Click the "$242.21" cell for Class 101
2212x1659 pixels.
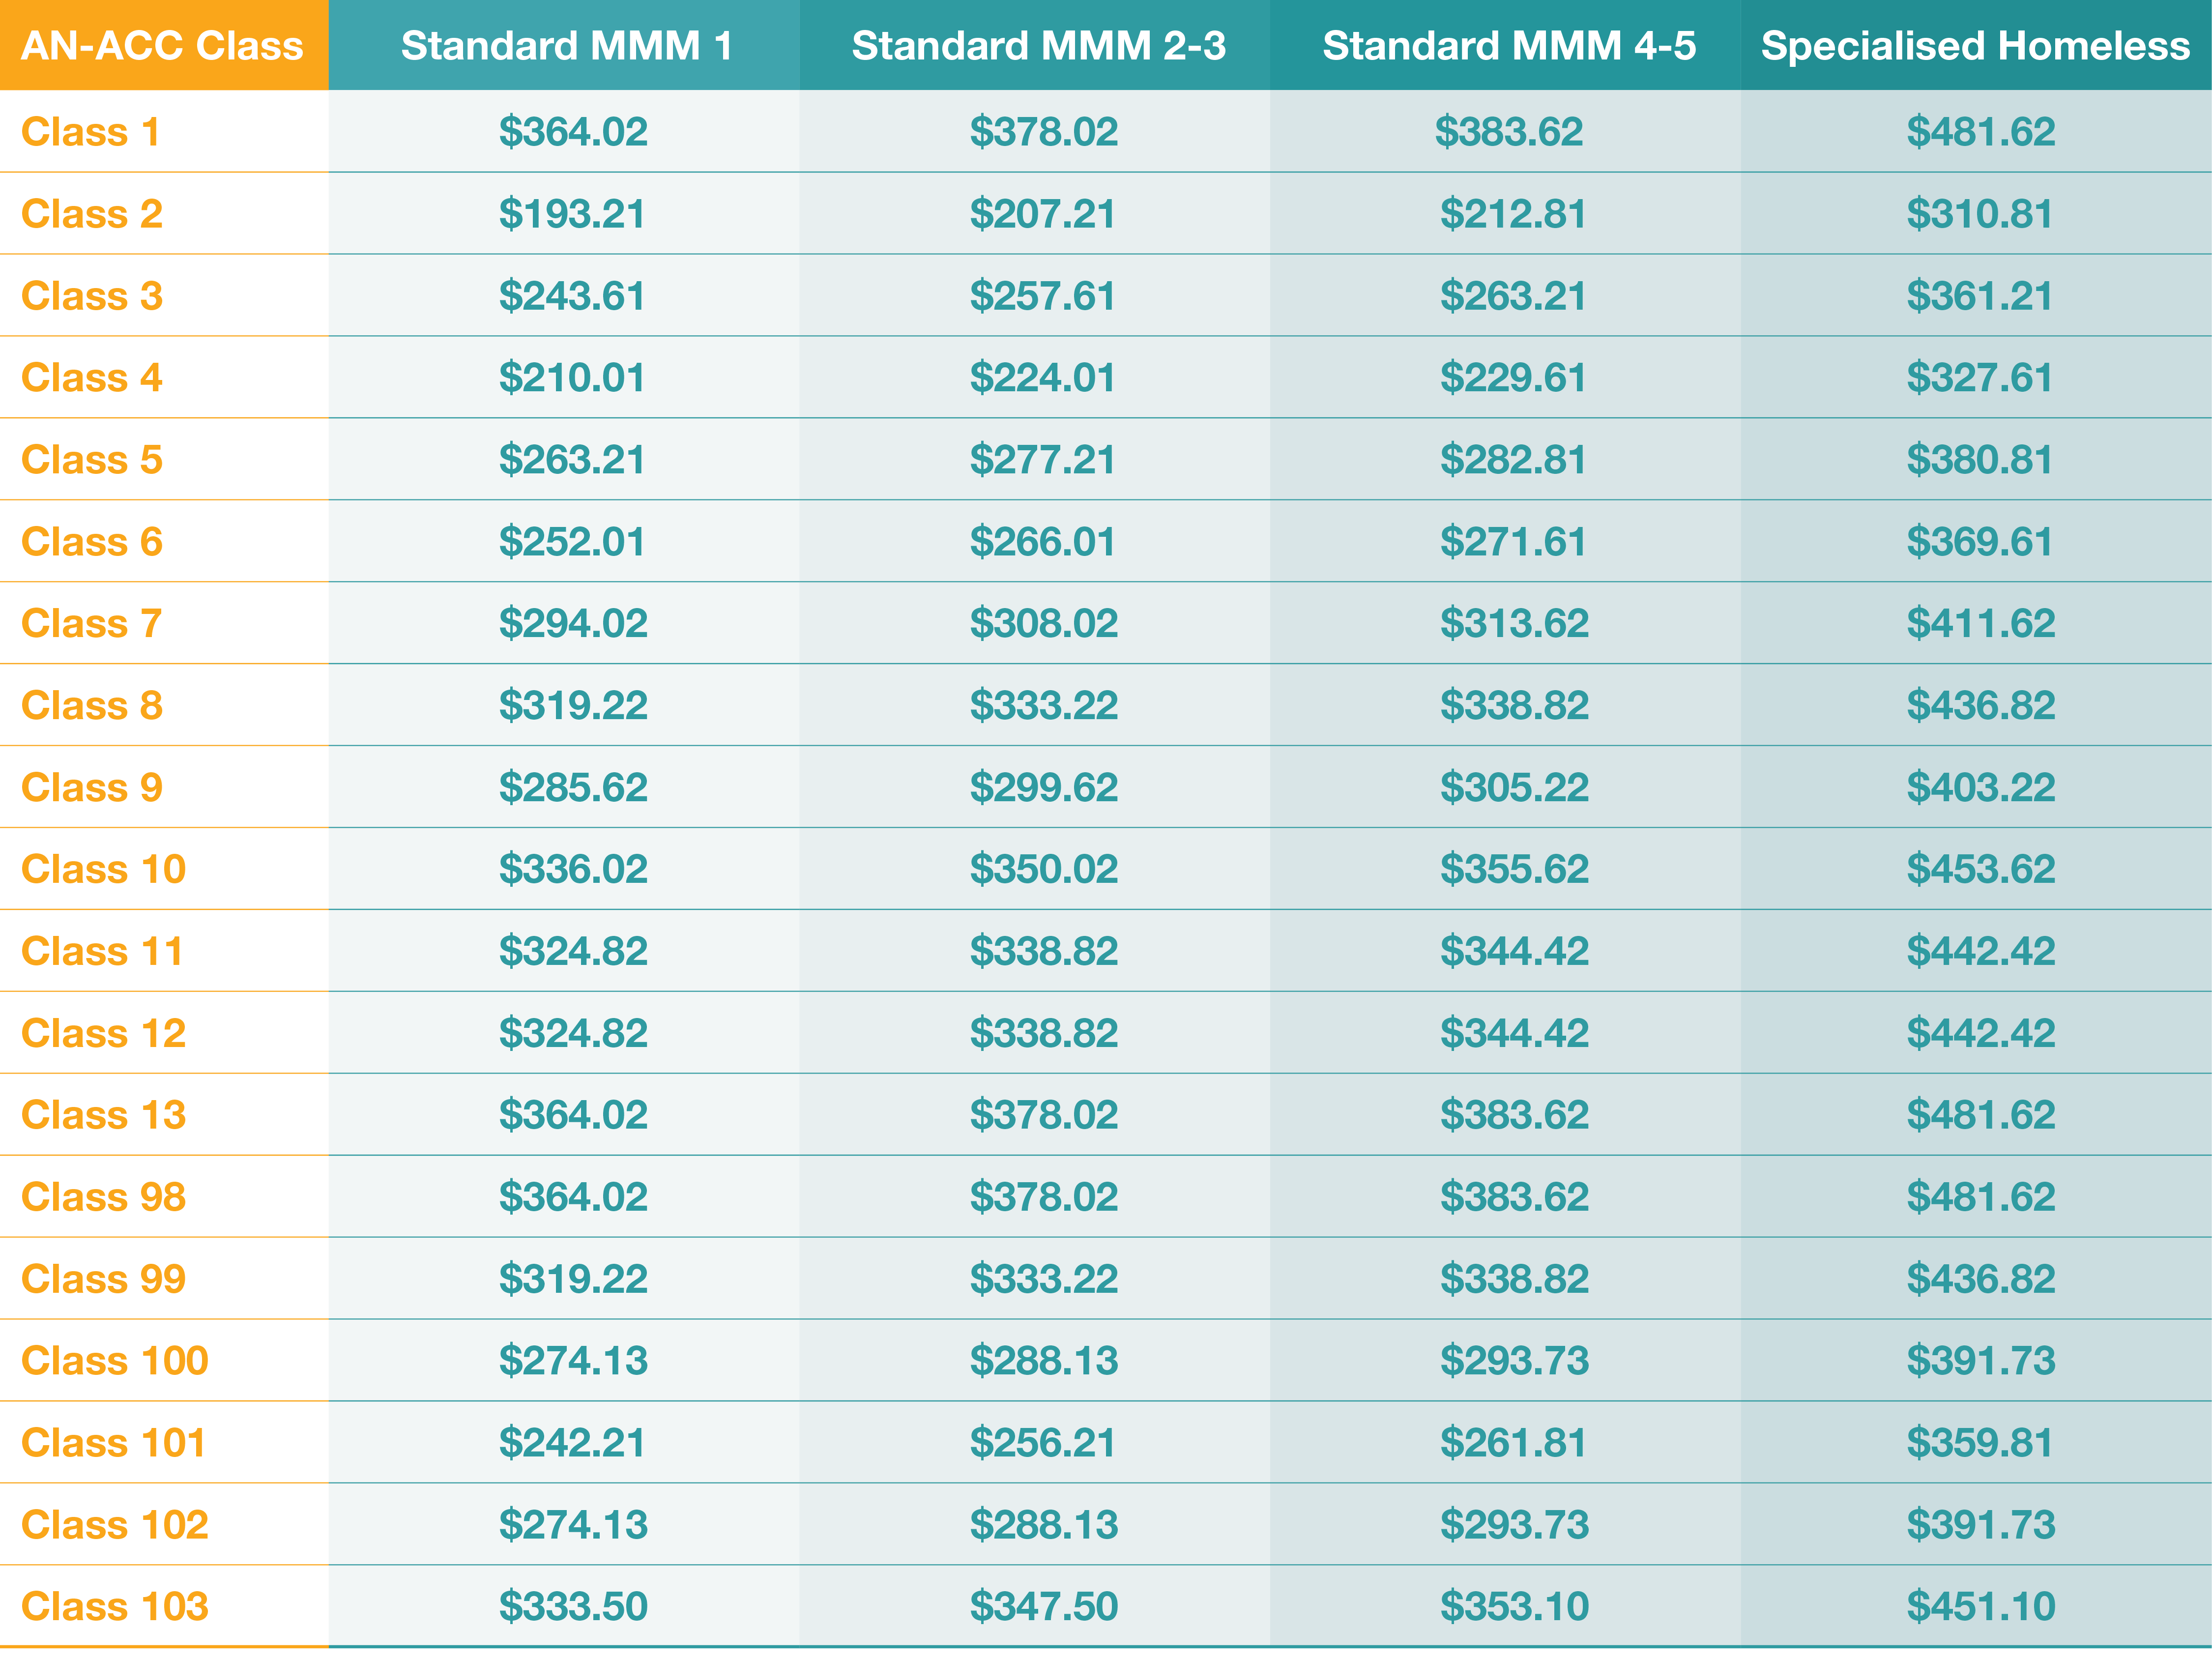coord(572,1443)
